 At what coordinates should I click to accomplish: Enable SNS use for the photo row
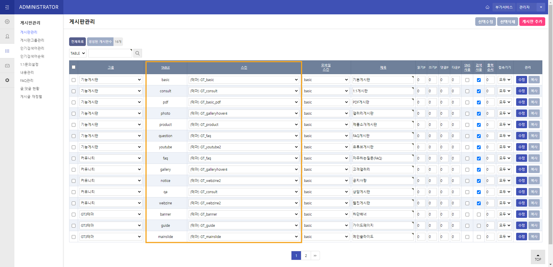pos(467,114)
